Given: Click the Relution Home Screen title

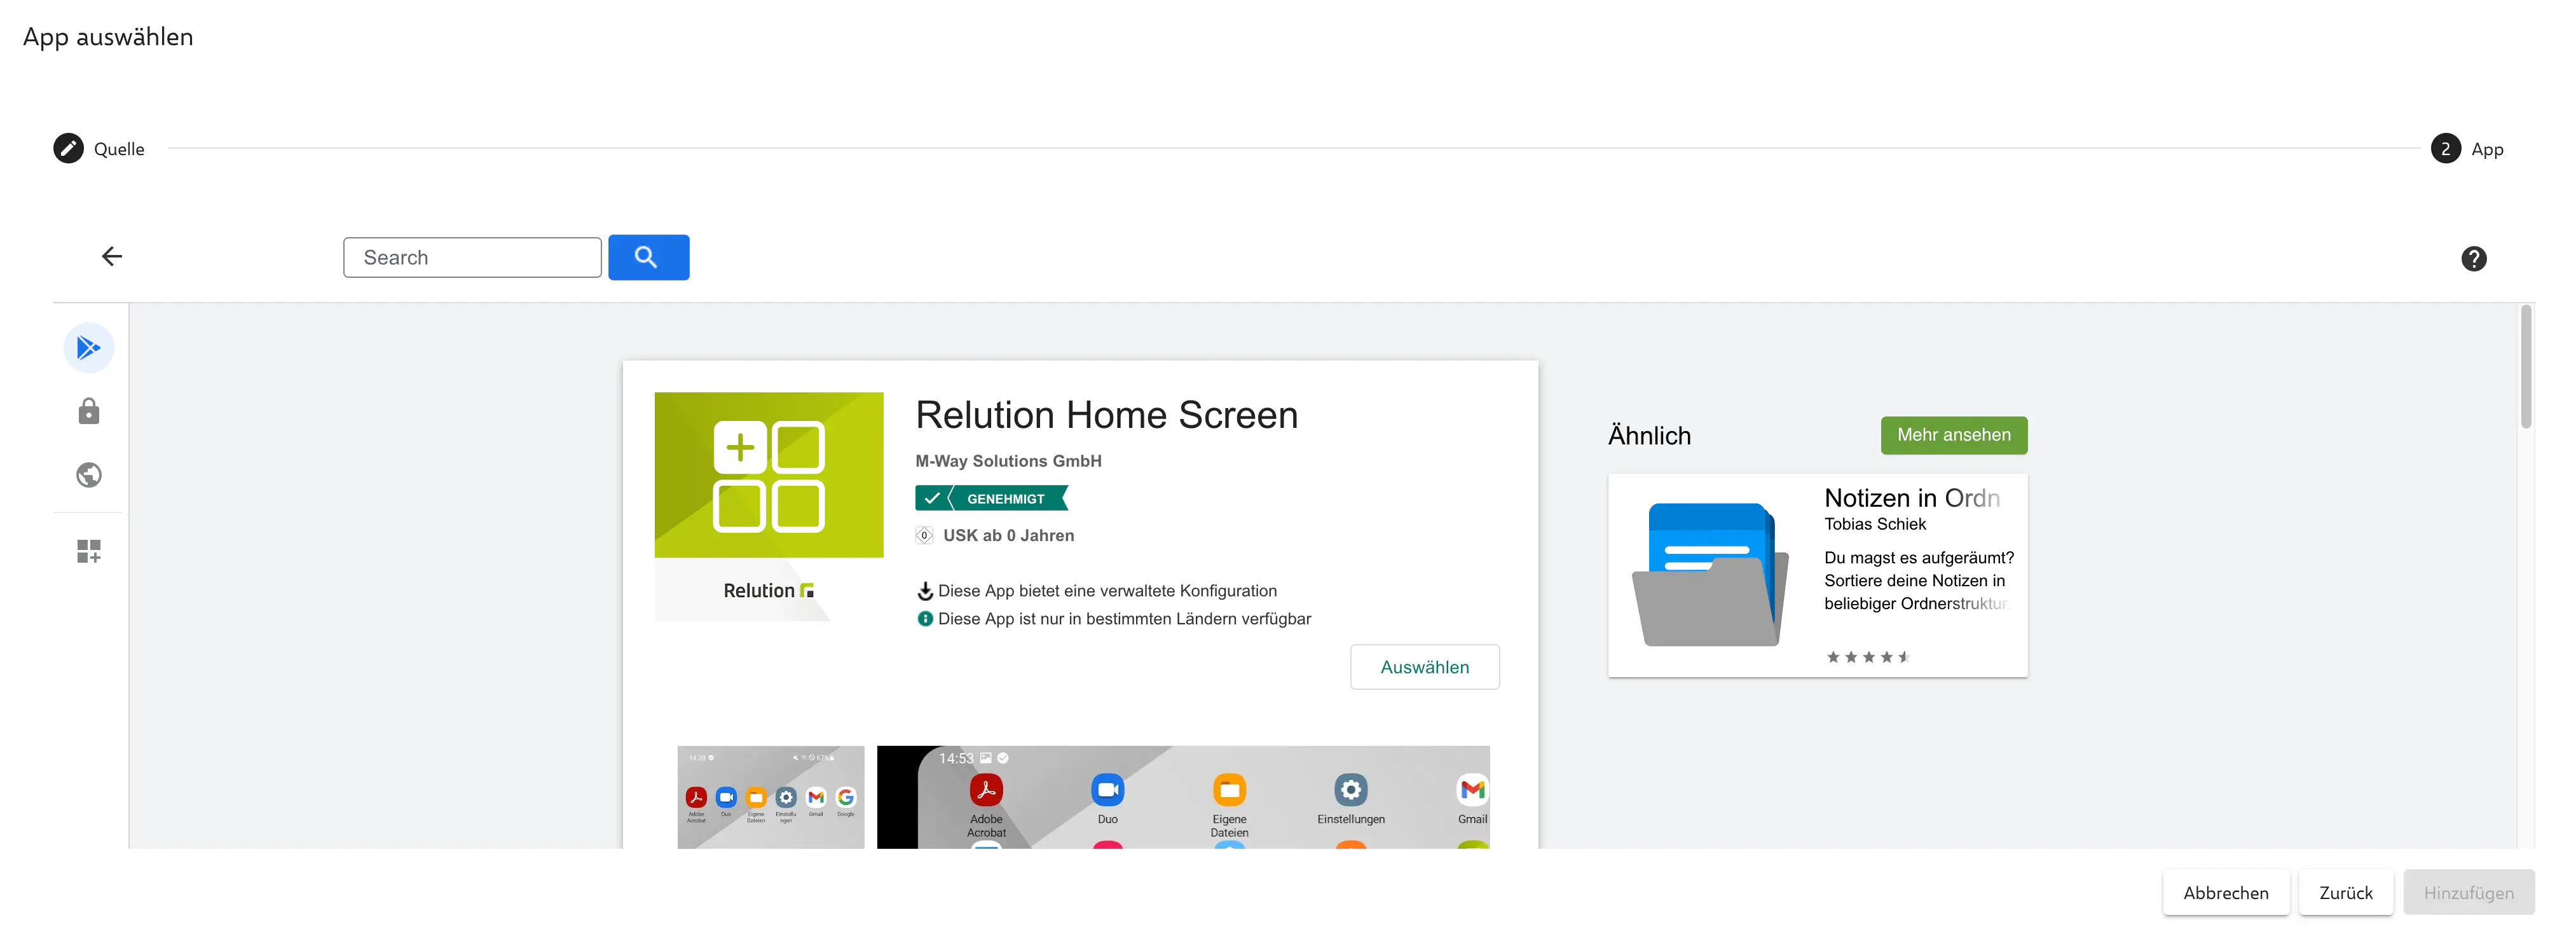Looking at the screenshot, I should click(x=1106, y=415).
